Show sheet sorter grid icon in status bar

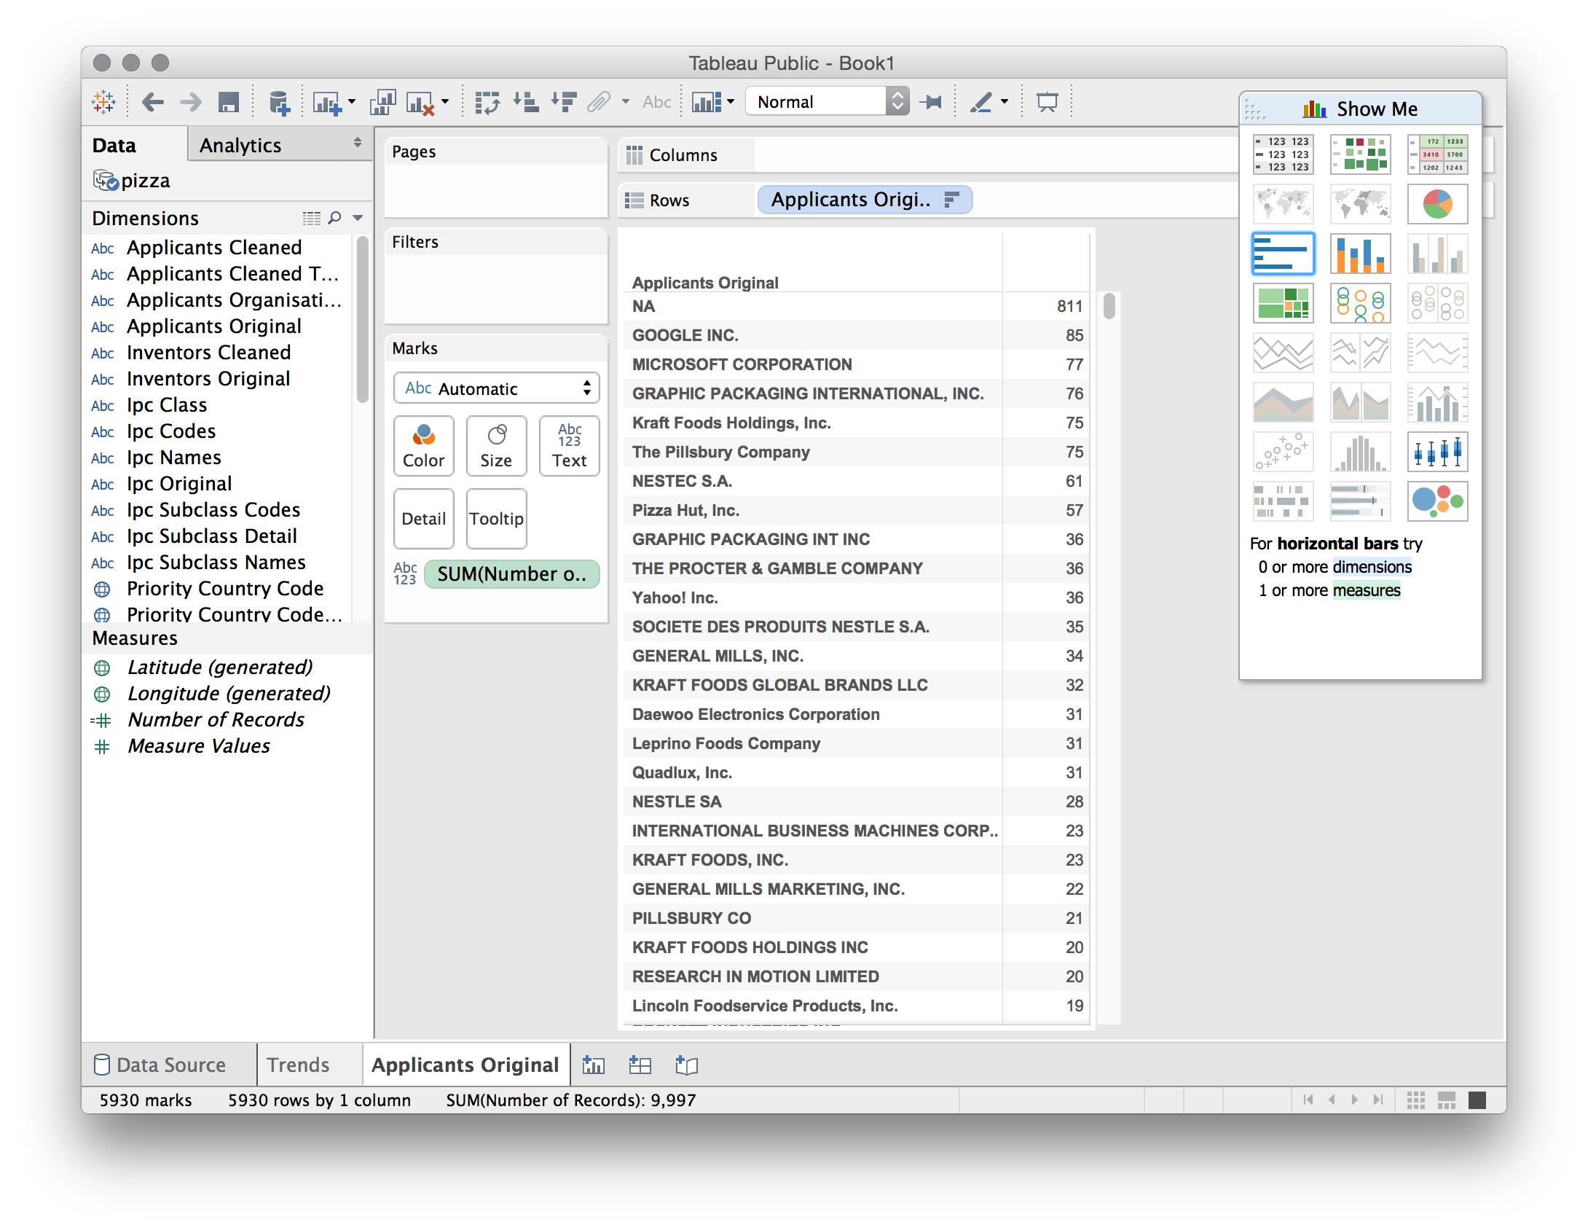coord(1415,1100)
